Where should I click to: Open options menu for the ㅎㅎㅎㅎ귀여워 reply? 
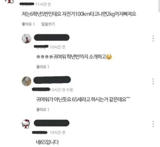(x=153, y=38)
